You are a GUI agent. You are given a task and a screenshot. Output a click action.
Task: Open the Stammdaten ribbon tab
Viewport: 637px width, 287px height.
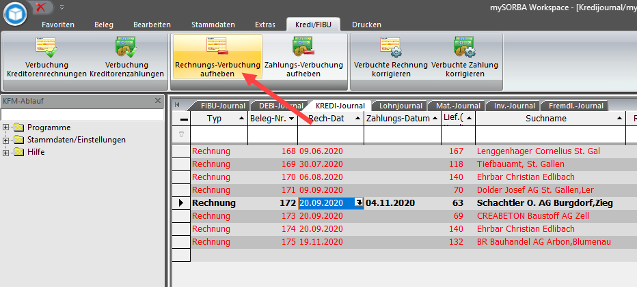[x=213, y=25]
